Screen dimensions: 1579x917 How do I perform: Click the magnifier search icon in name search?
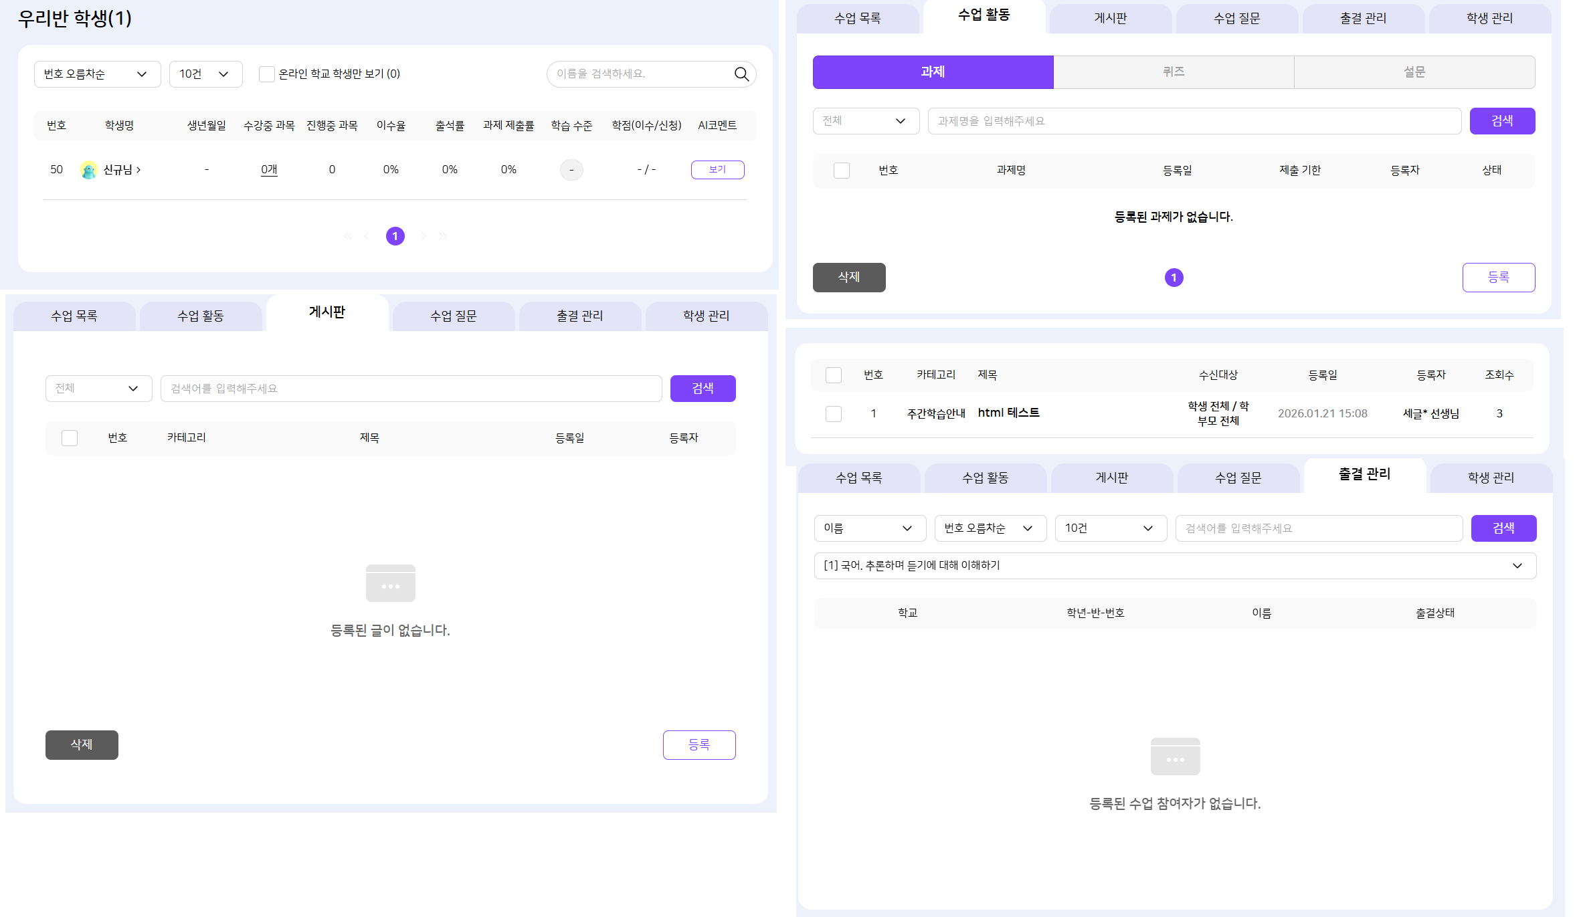click(741, 74)
